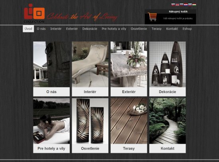The width and height of the screenshot is (219, 162).
Task: Switch language with the Slovak flag
Action: point(173,5)
